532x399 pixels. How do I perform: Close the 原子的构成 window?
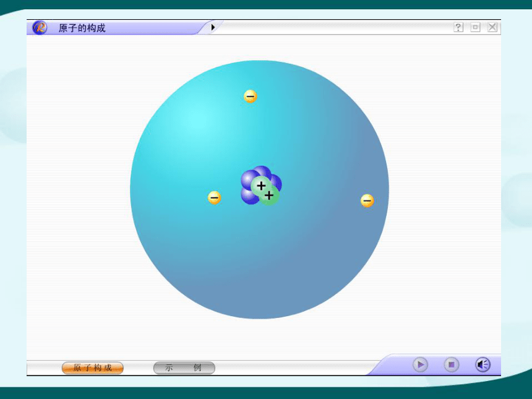[x=492, y=27]
